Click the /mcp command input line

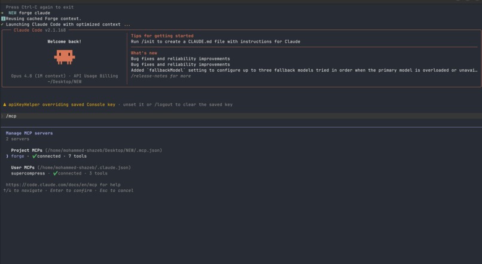click(x=241, y=116)
